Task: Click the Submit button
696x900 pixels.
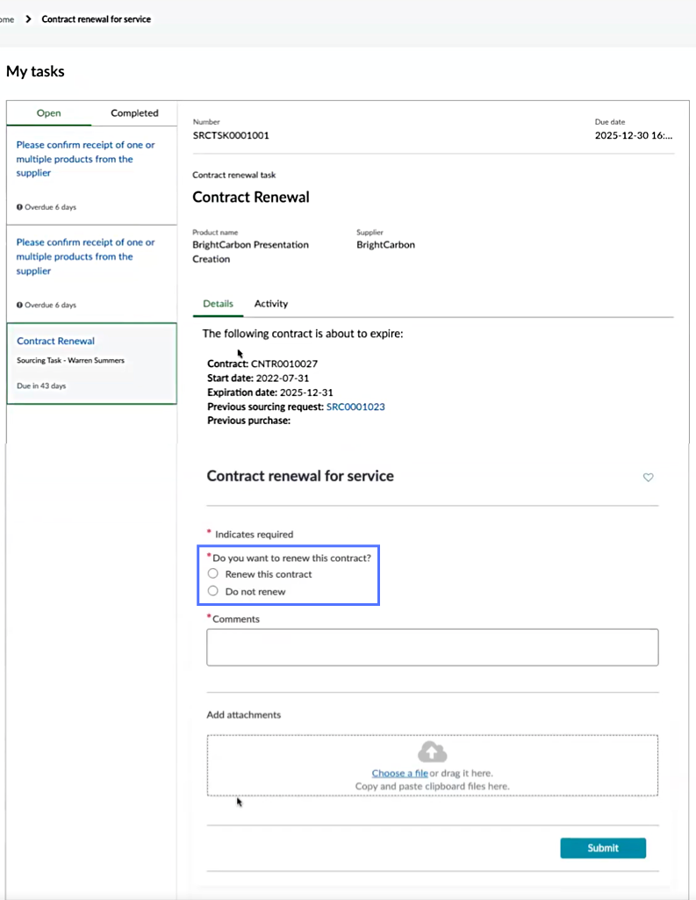Action: click(x=603, y=848)
